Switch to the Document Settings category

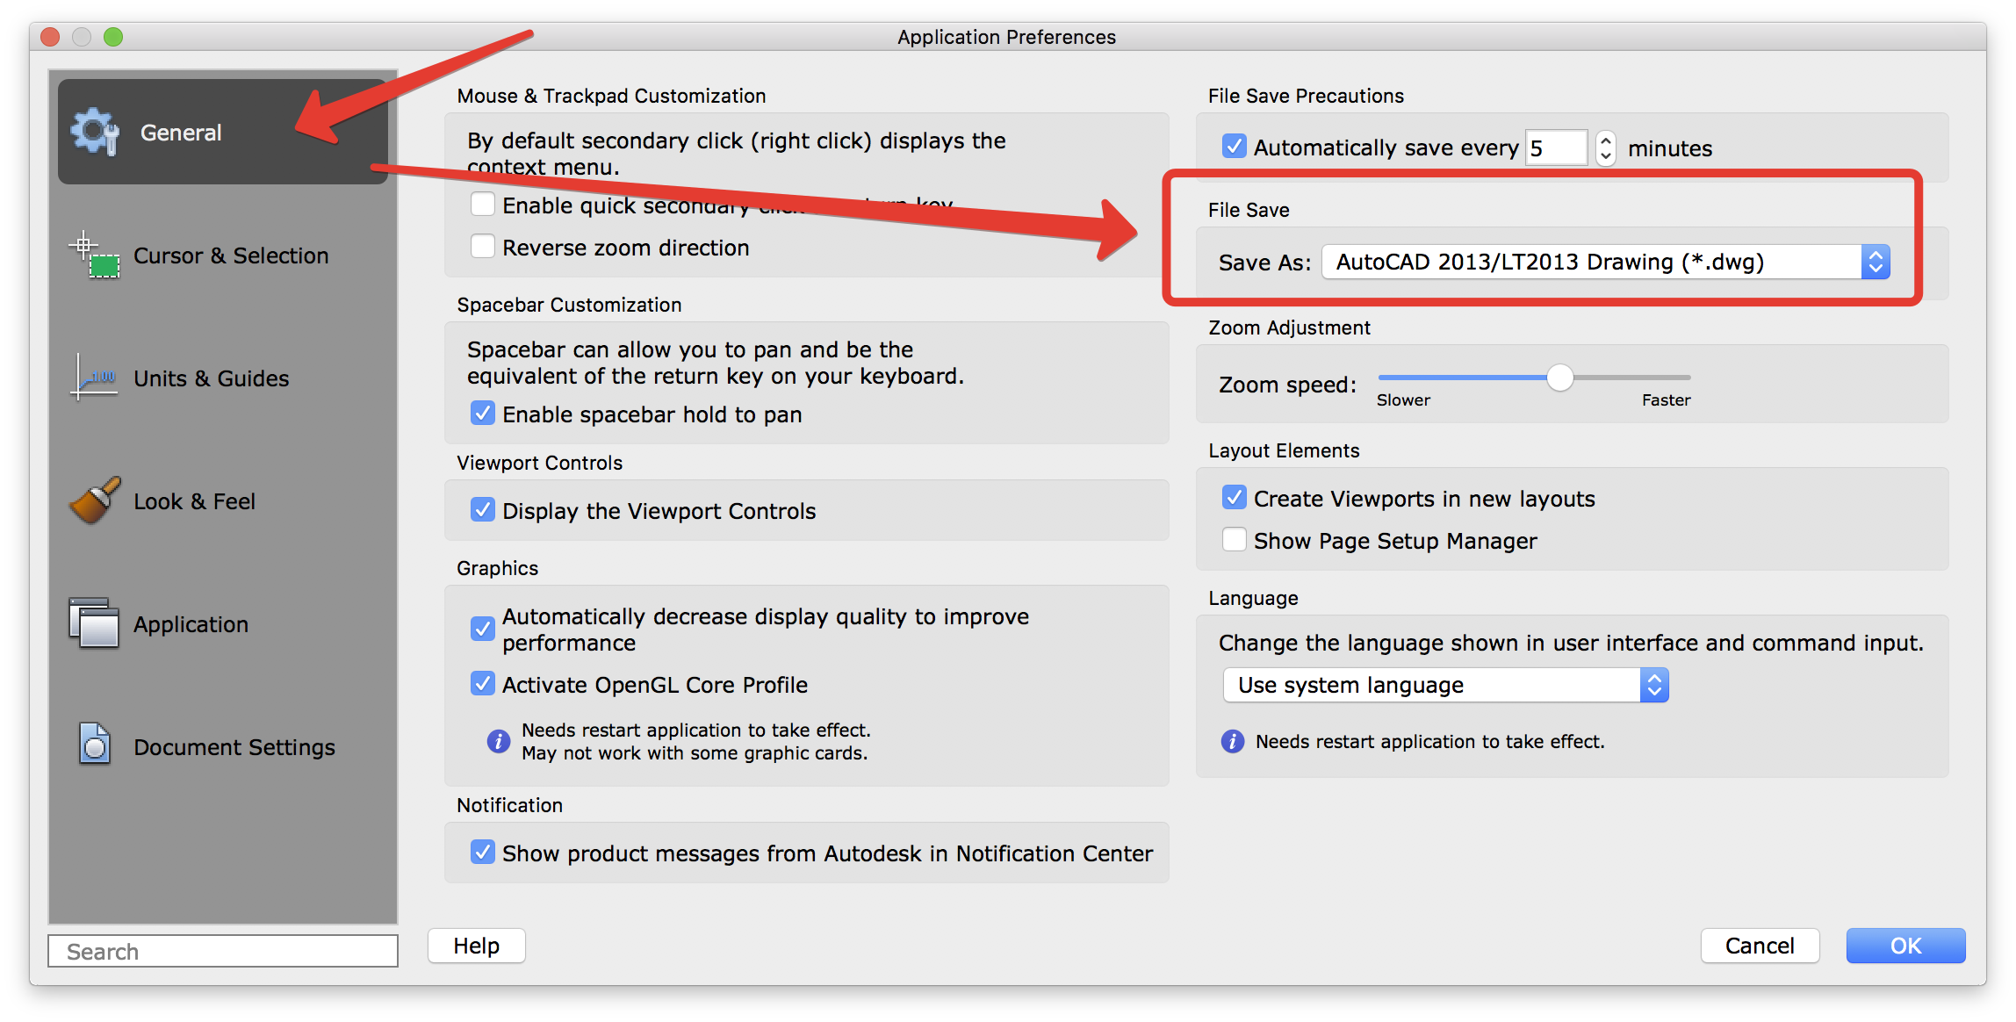point(234,746)
